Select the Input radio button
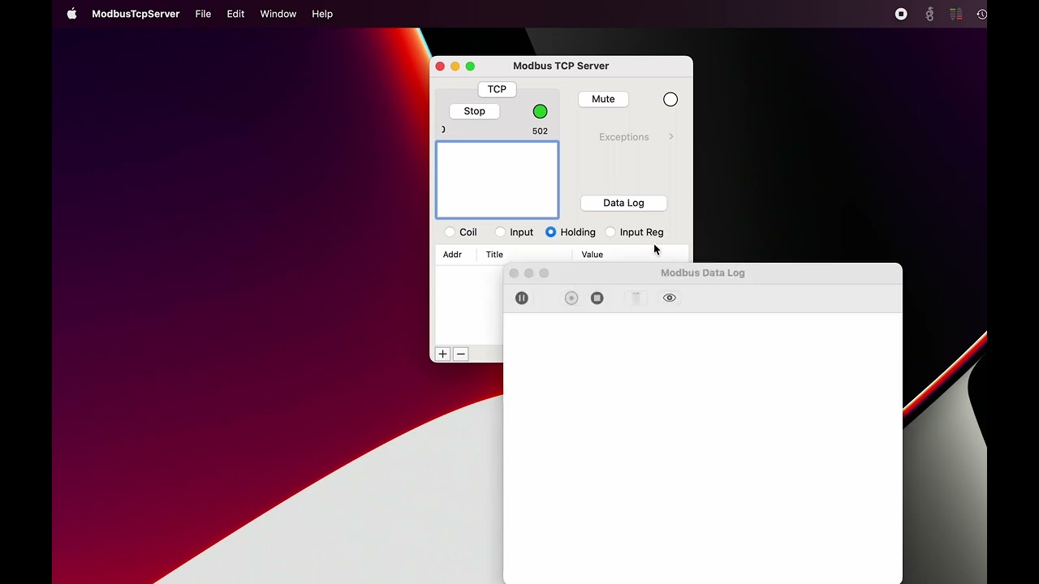The image size is (1039, 584). tap(500, 232)
